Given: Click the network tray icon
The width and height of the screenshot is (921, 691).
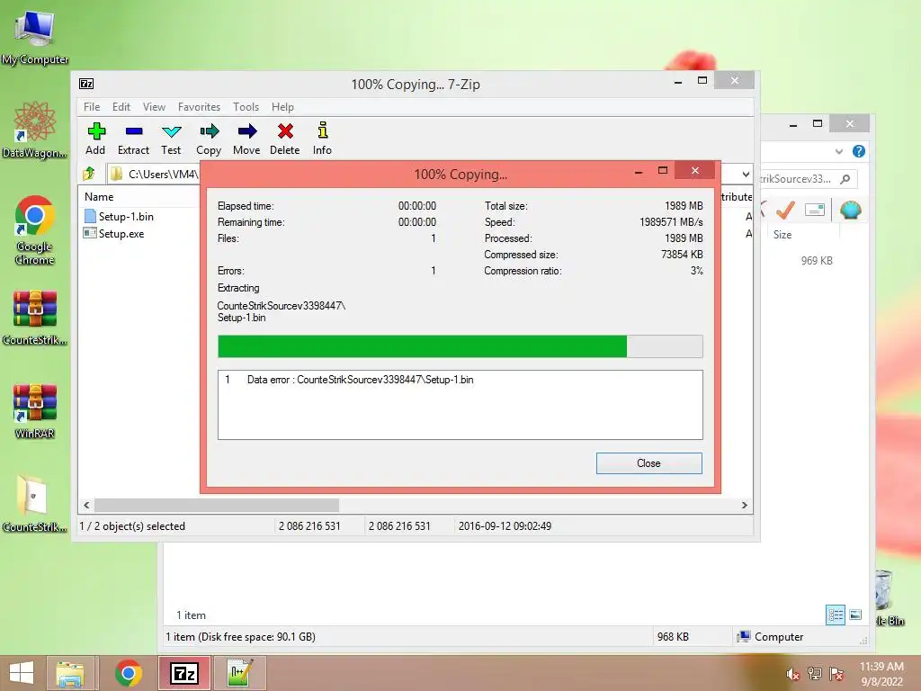Looking at the screenshot, I should 815,674.
